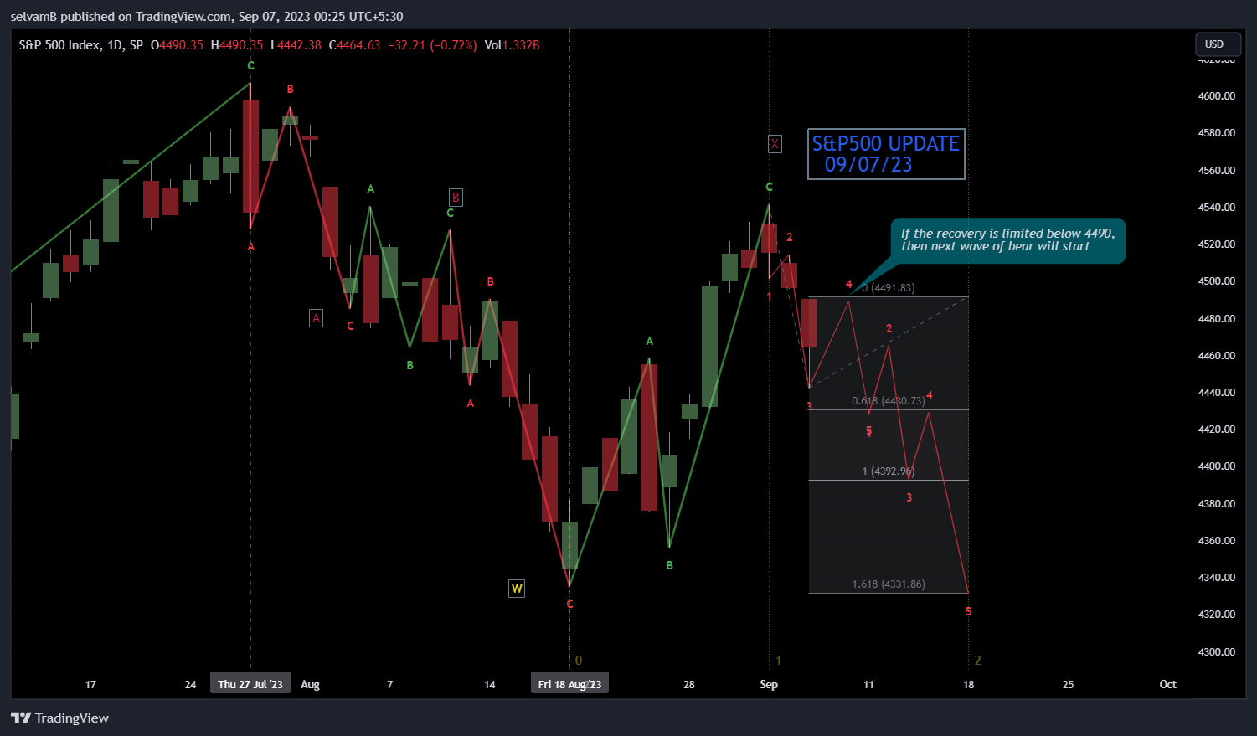Select the 'recovery is limited below 4490' callout

1008,240
